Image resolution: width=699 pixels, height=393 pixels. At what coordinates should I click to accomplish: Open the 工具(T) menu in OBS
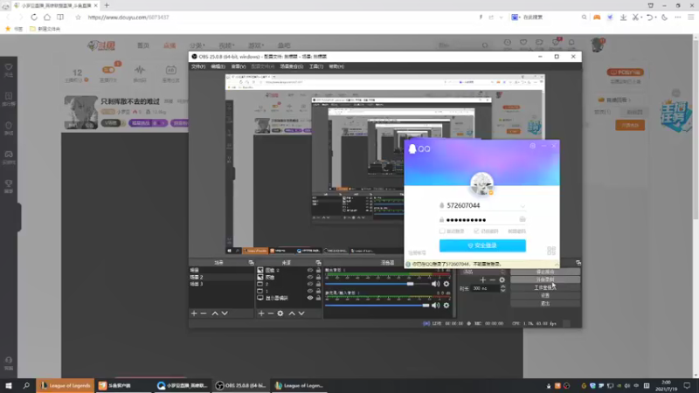[316, 66]
